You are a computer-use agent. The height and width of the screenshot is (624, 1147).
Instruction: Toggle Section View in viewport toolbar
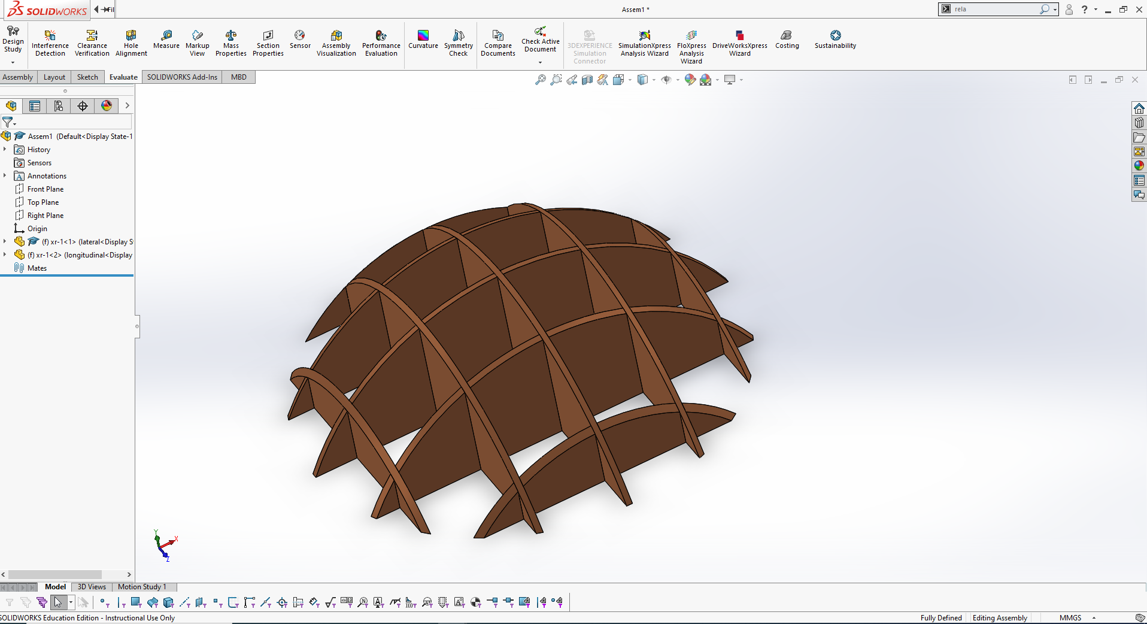(x=587, y=80)
